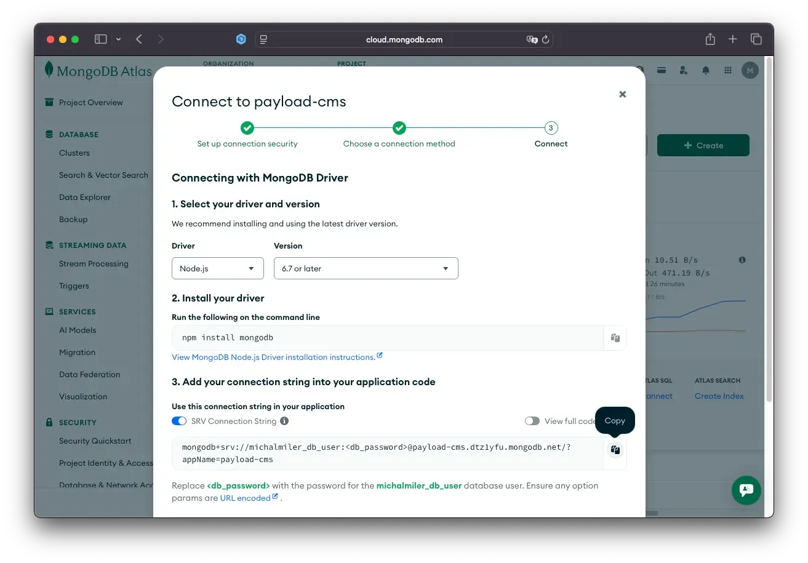The image size is (808, 563).
Task: Open the billing card icon in header
Action: [x=662, y=70]
